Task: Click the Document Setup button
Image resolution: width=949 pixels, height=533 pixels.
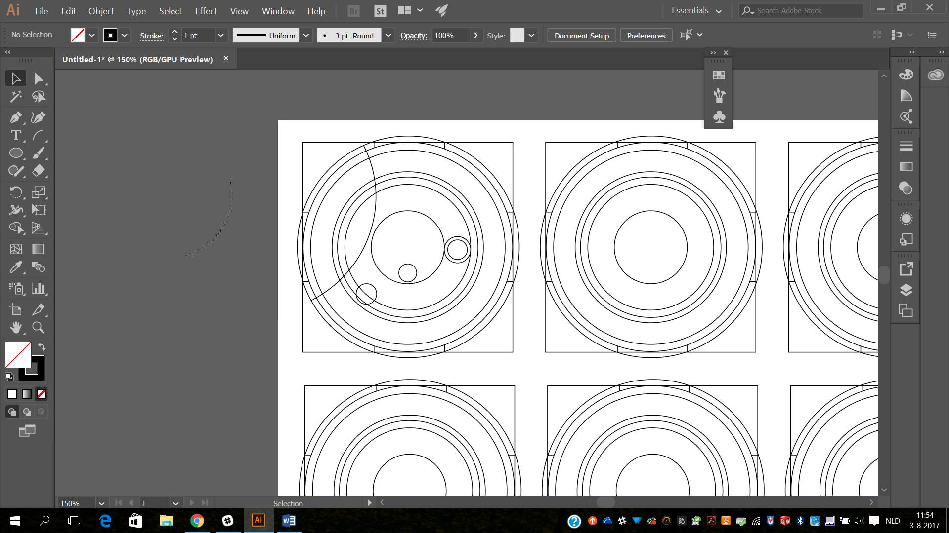Action: coord(581,36)
